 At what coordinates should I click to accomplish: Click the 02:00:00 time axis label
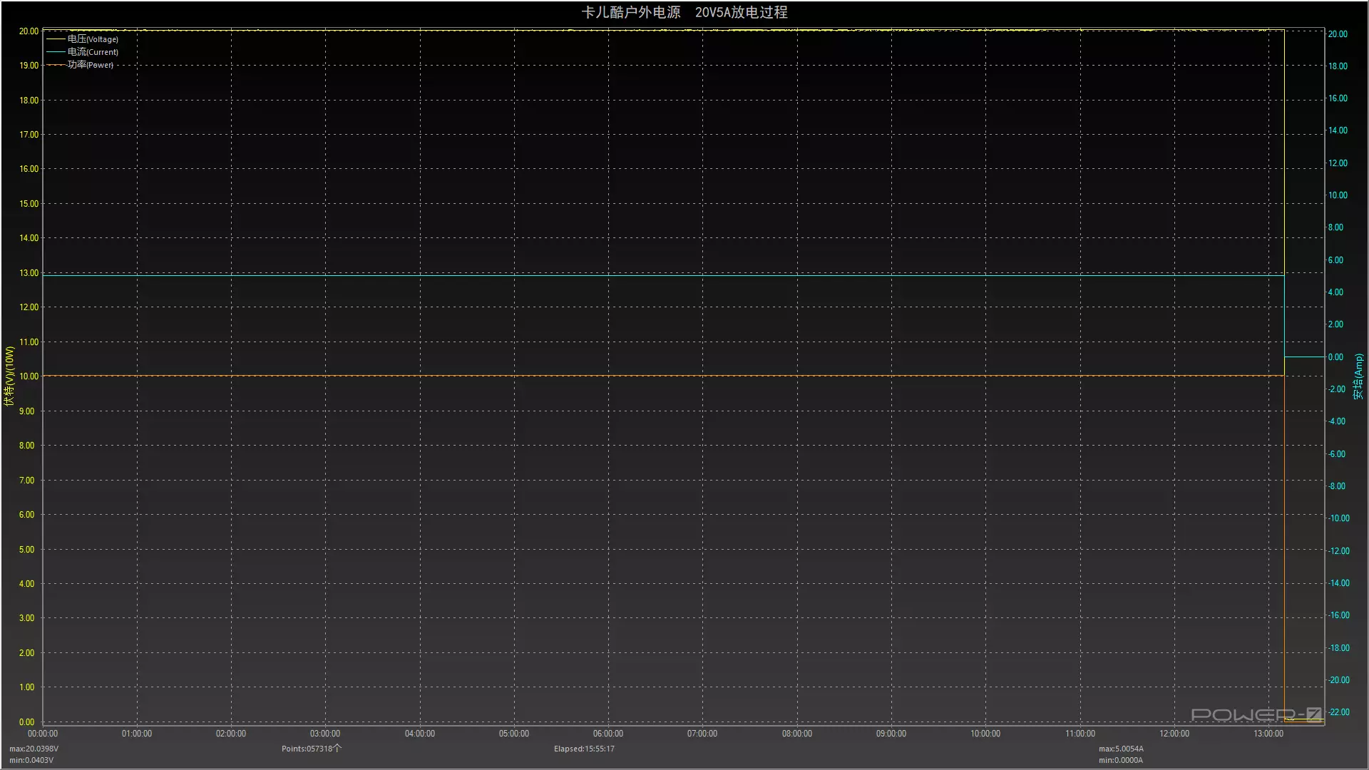coord(231,734)
